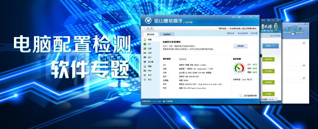Click the green 3687分 score badge

[268, 59]
